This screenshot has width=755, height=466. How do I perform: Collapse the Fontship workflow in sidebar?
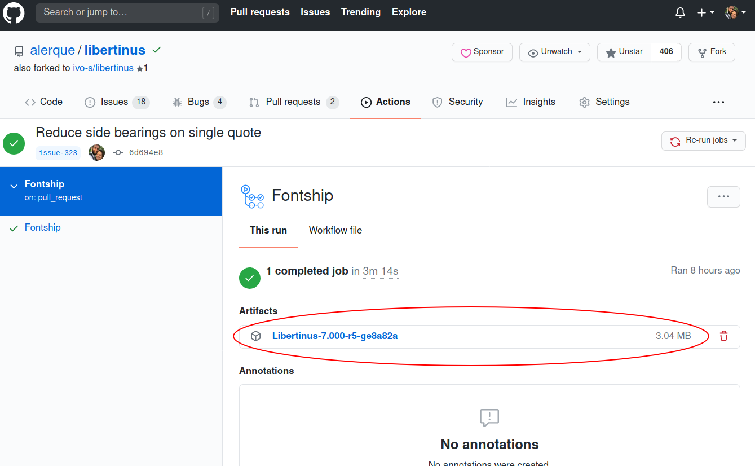tap(14, 185)
